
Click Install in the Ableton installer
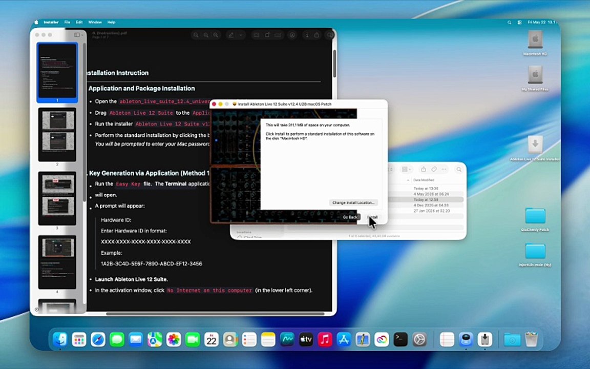tap(372, 217)
